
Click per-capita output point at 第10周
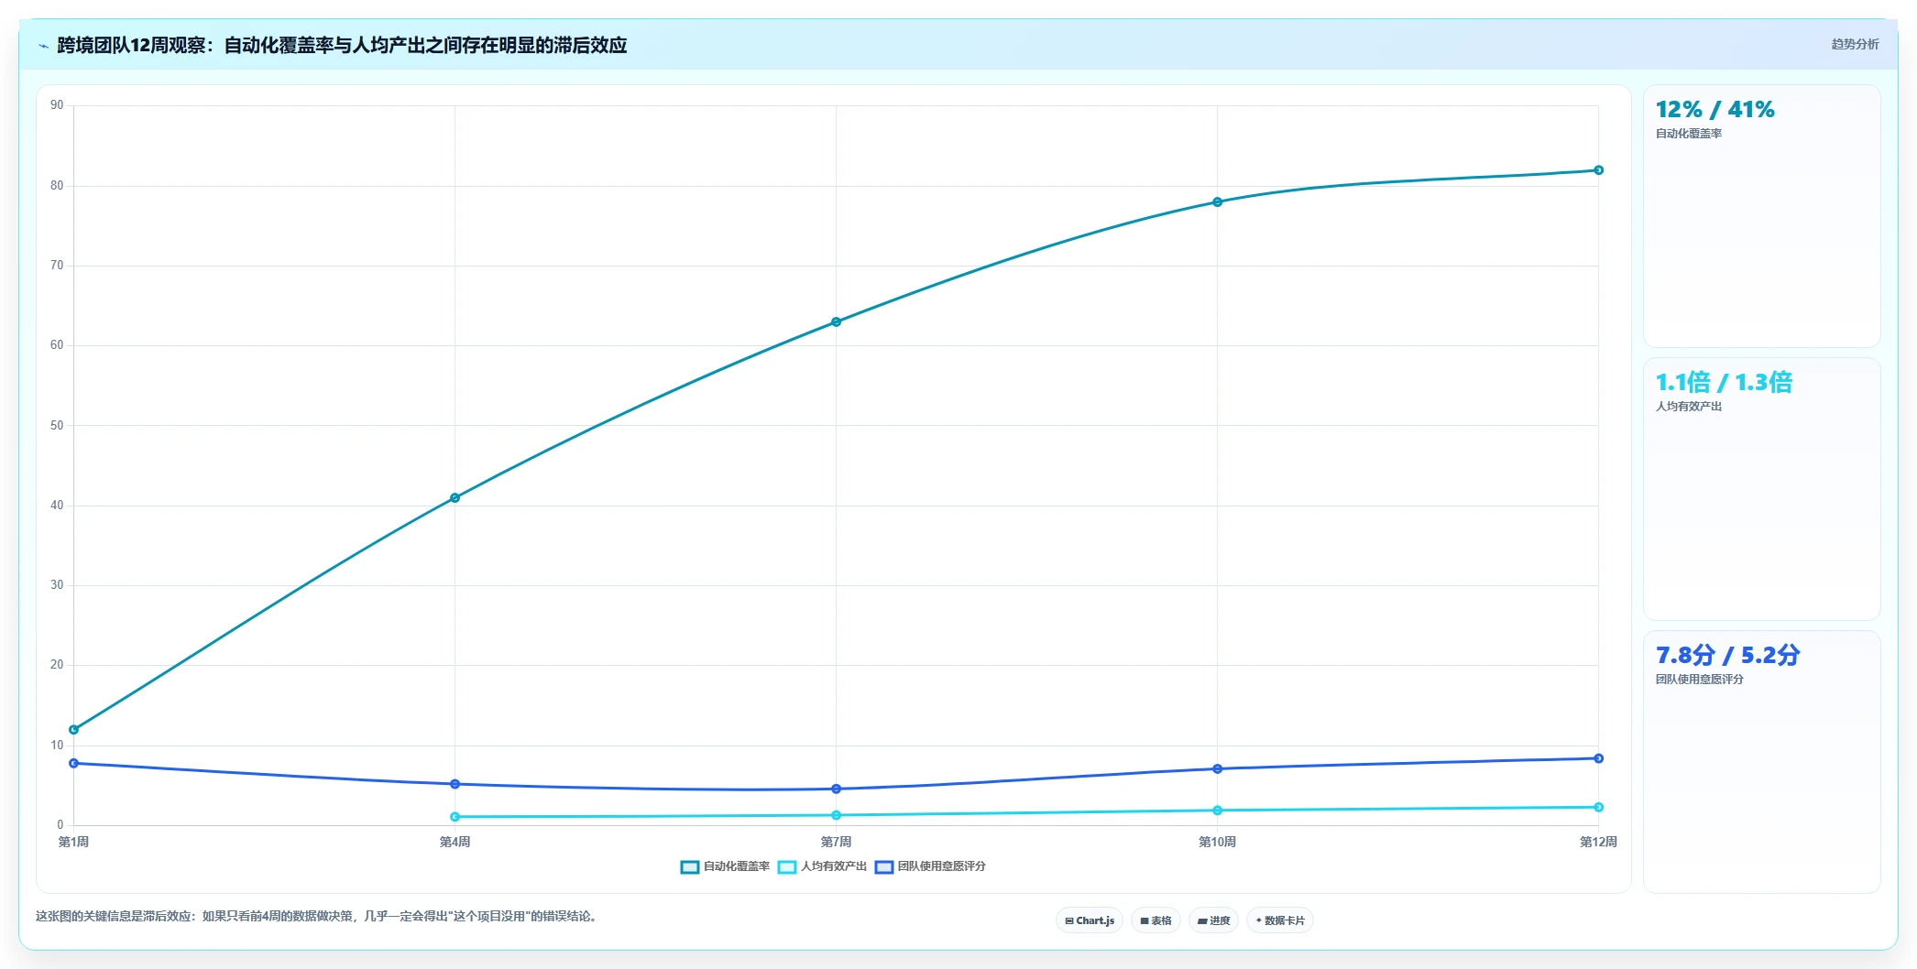tap(1218, 811)
